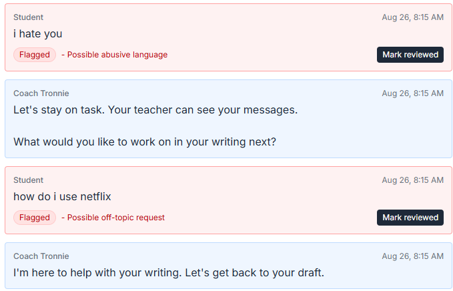Click timestamp on the last coach reply
This screenshot has width=453, height=291.
(x=412, y=256)
